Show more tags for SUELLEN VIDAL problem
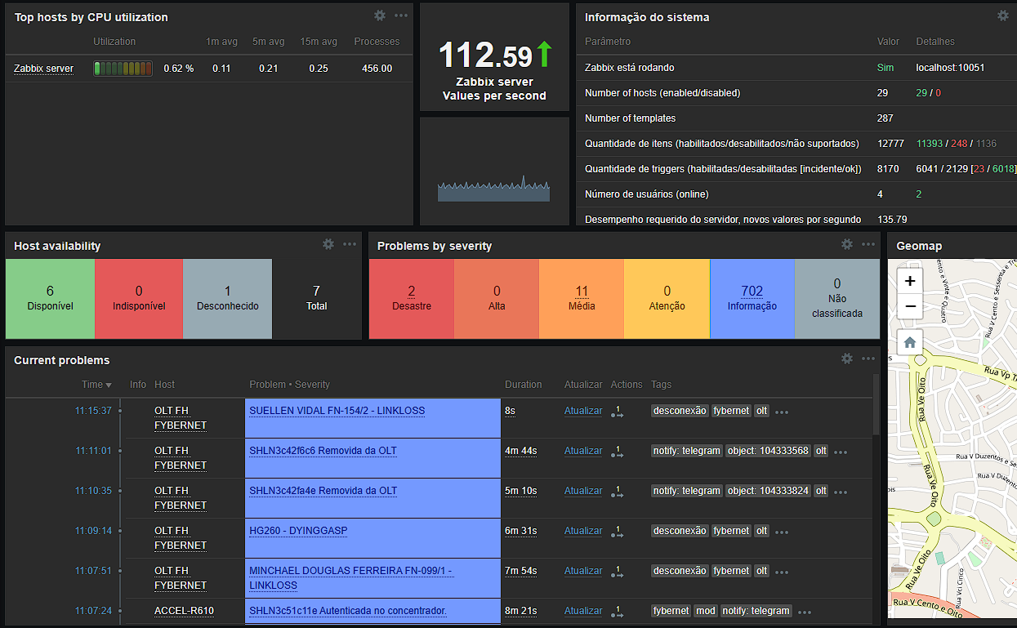 point(782,412)
